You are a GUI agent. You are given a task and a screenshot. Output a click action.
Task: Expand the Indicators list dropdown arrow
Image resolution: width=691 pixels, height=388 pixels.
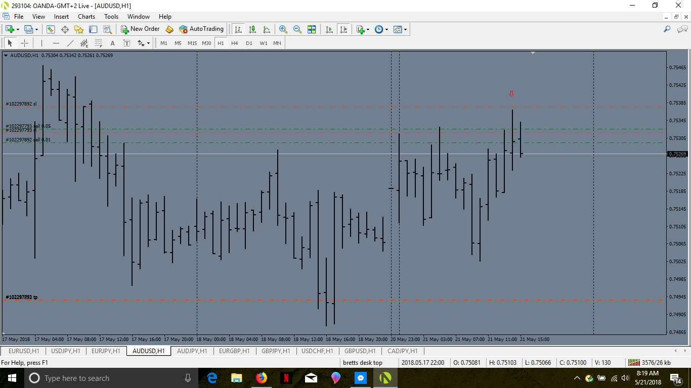pyautogui.click(x=368, y=30)
